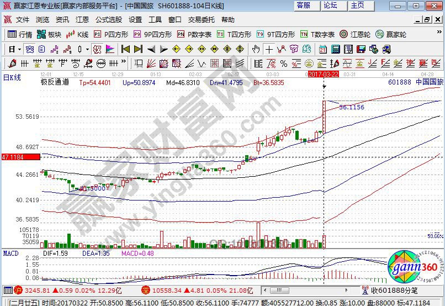This screenshot has height=306, width=445.
Task: Open the 行情 market quotes view
Action: [x=20, y=34]
